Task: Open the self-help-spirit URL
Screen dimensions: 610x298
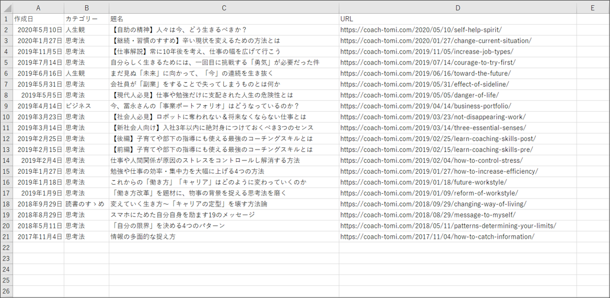Action: click(x=421, y=30)
